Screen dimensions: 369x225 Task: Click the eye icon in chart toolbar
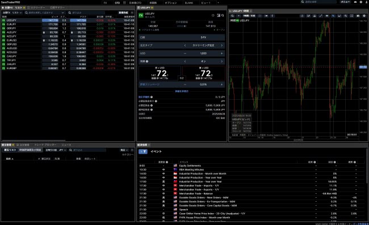(x=327, y=16)
